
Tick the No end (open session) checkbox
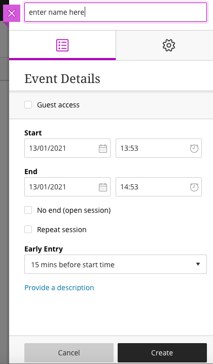point(28,210)
